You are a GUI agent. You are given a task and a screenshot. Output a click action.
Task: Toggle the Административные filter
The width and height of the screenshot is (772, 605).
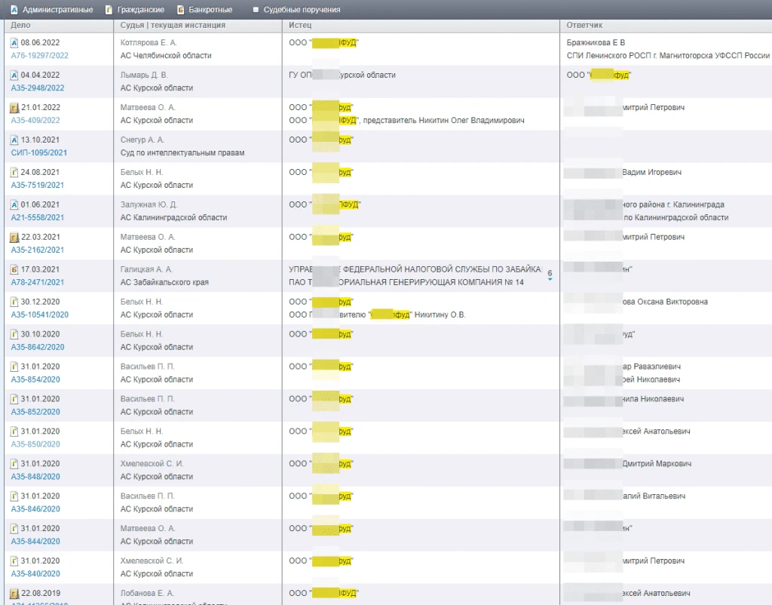point(52,10)
